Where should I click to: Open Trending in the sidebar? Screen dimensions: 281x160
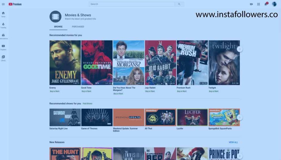3,25
